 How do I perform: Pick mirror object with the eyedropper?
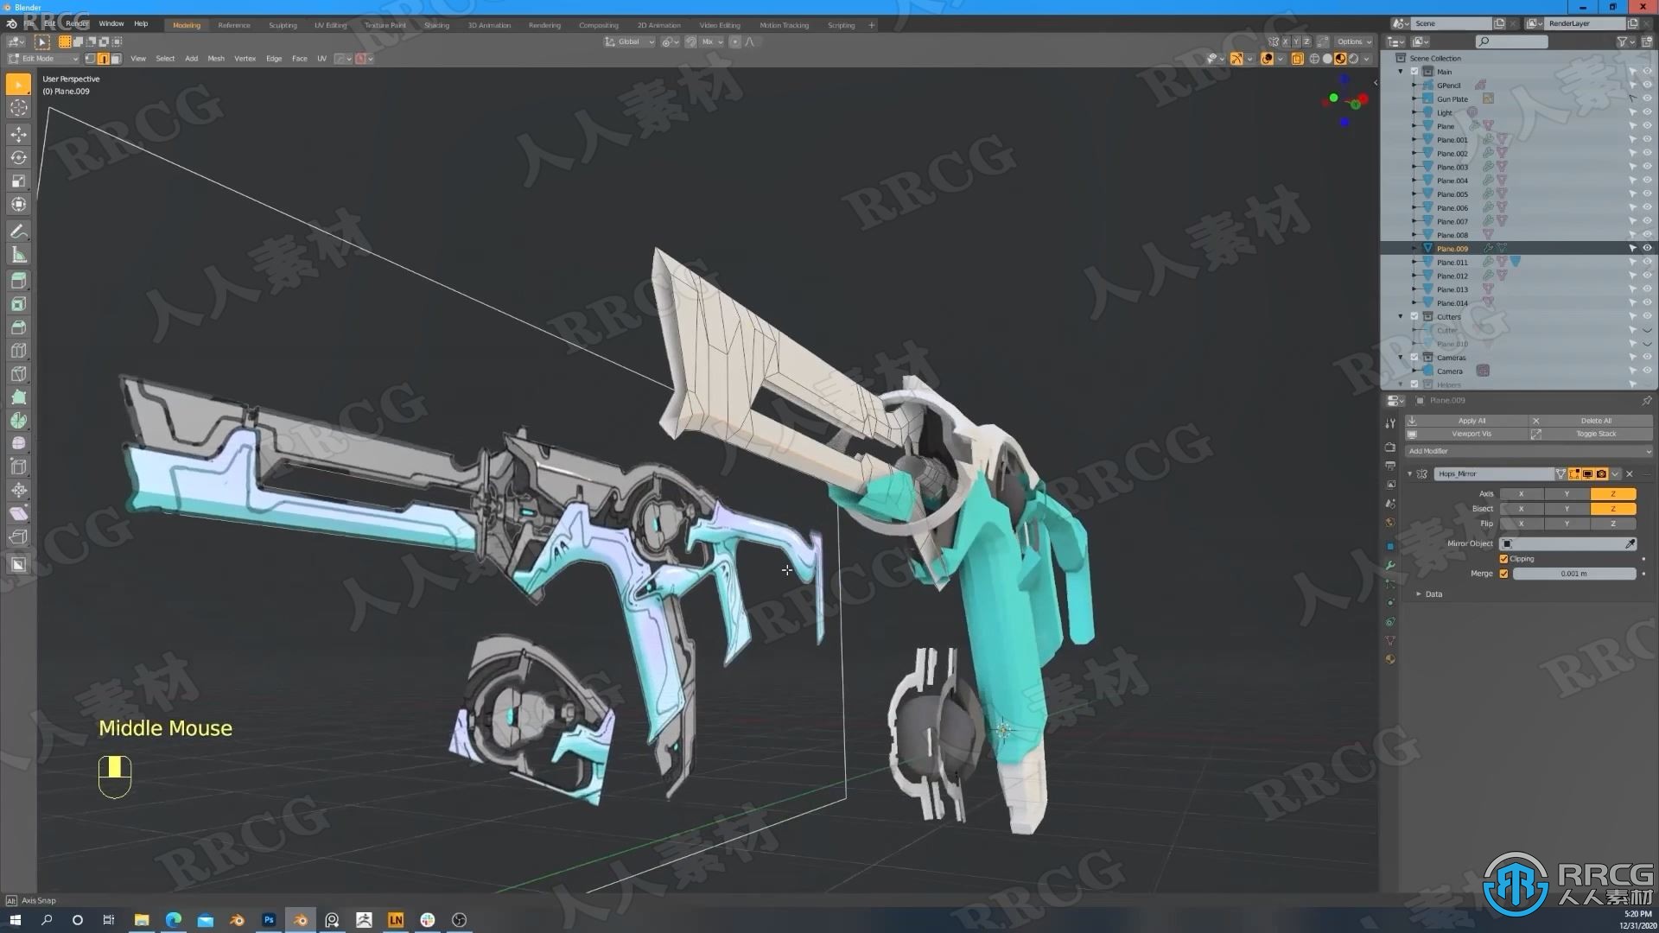[1630, 543]
